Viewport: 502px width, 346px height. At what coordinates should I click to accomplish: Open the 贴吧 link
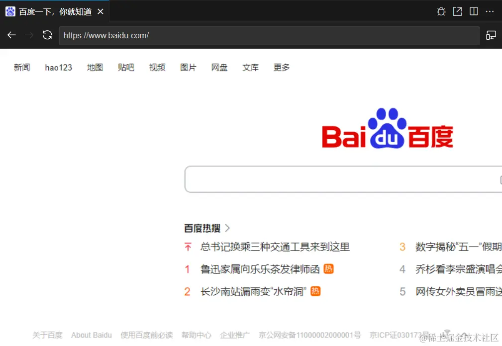[126, 68]
